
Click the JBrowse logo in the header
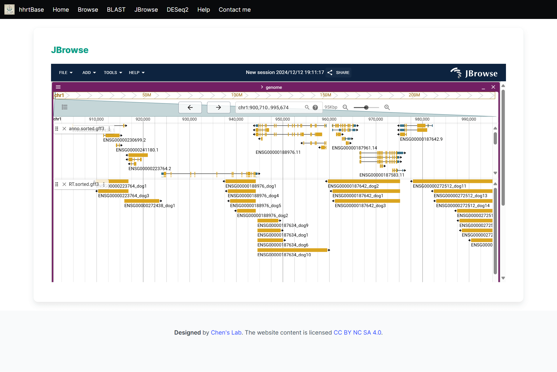(474, 73)
